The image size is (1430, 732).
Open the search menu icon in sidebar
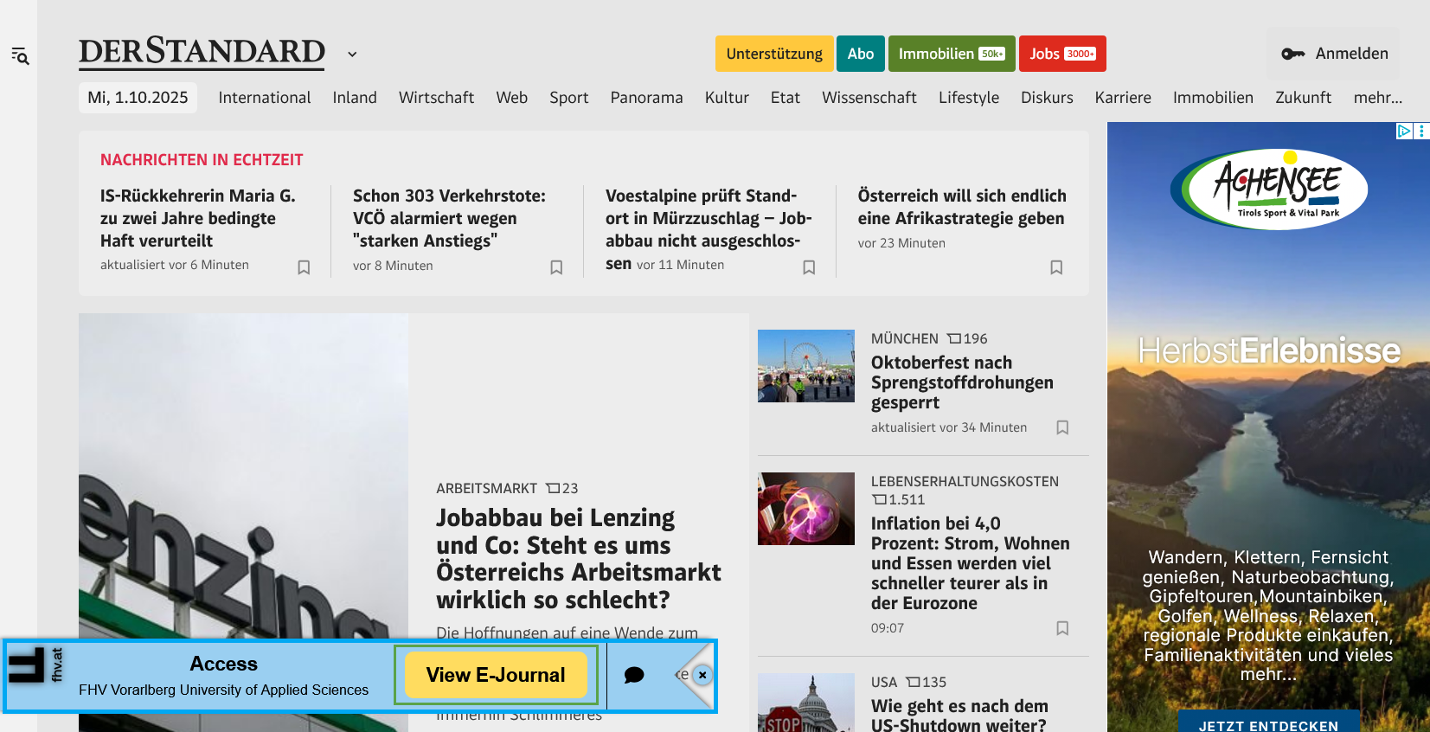click(20, 57)
